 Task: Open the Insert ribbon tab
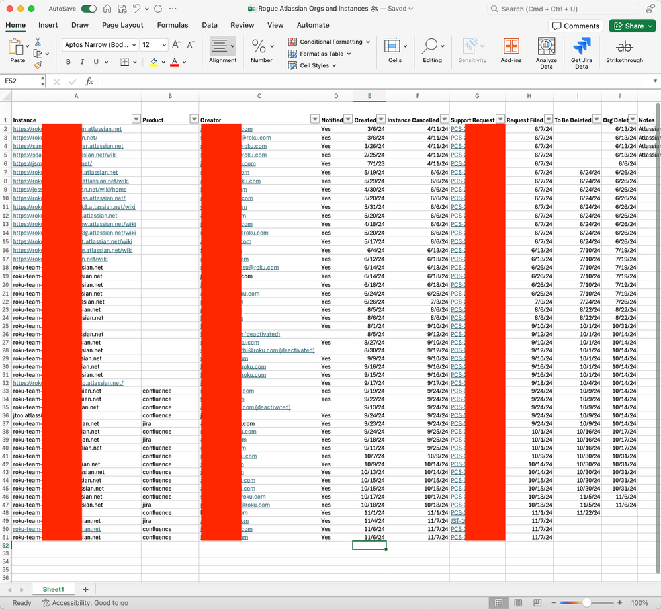point(48,25)
